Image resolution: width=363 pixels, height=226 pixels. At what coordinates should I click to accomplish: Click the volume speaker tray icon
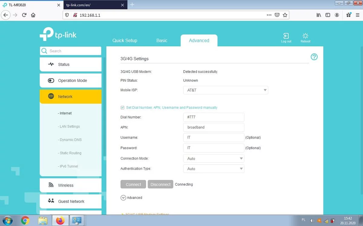pyautogui.click(x=312, y=221)
